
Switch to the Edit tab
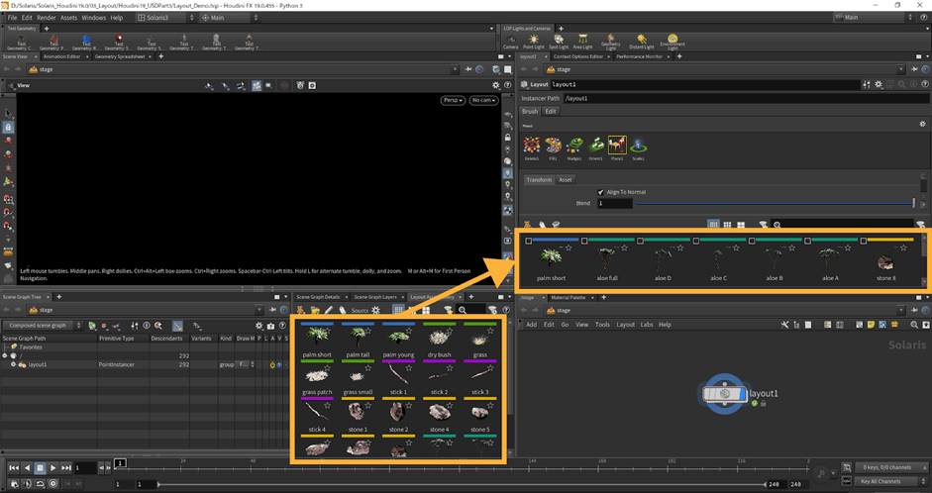point(551,111)
